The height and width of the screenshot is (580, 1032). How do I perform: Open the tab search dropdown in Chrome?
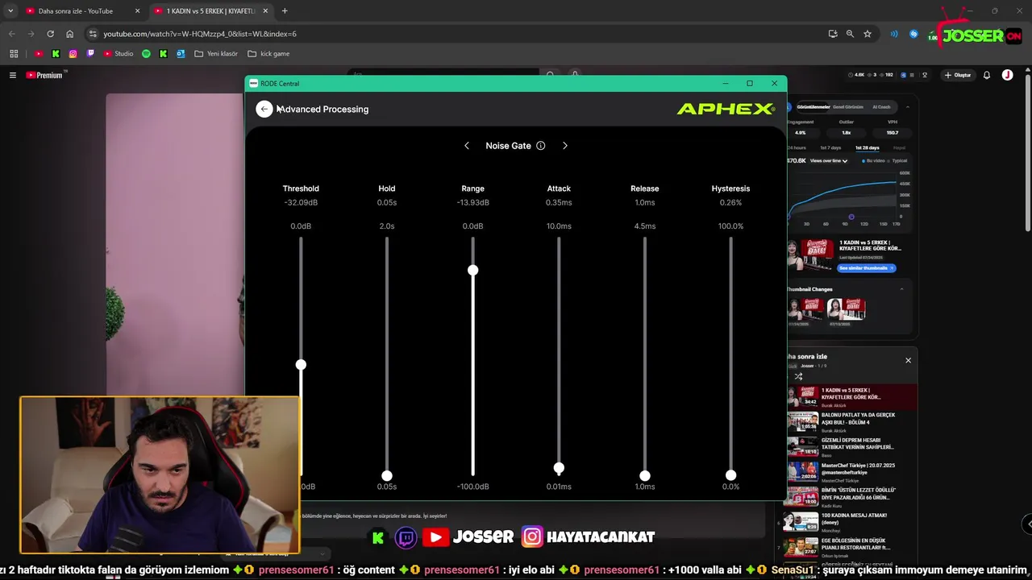click(10, 11)
